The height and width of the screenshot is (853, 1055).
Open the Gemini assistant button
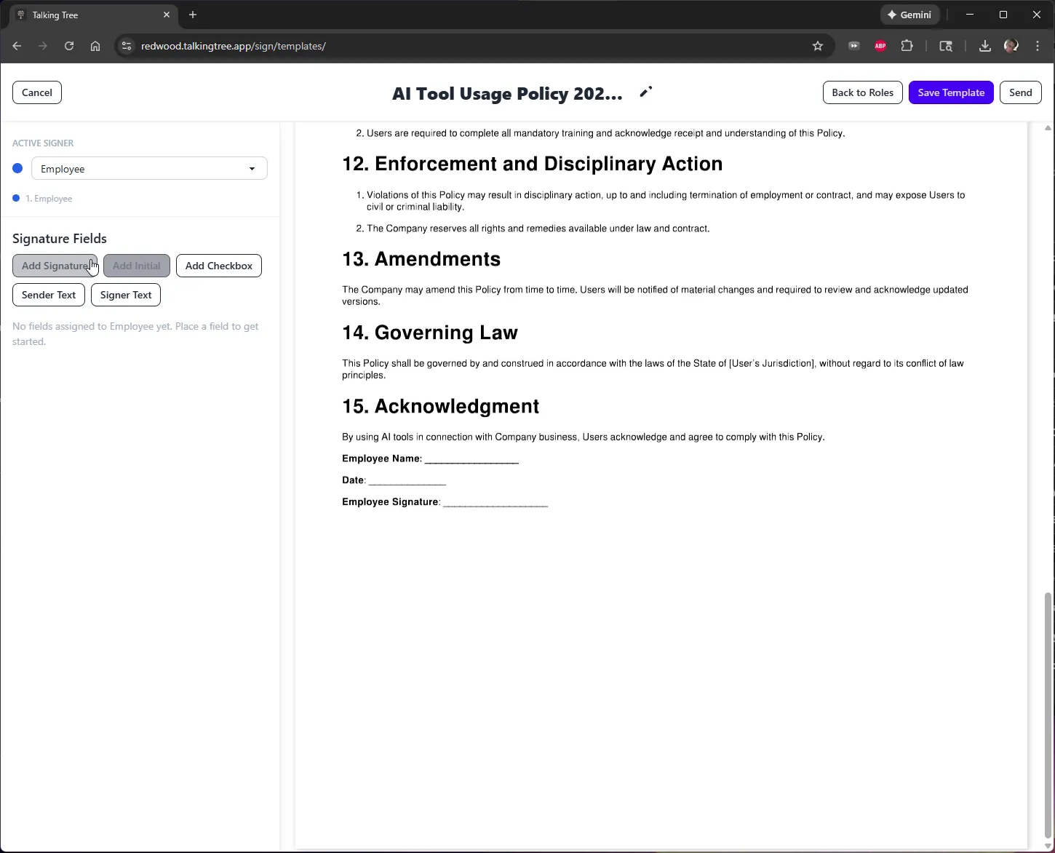tap(909, 15)
